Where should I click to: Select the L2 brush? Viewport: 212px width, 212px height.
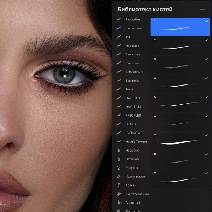(x=180, y=46)
